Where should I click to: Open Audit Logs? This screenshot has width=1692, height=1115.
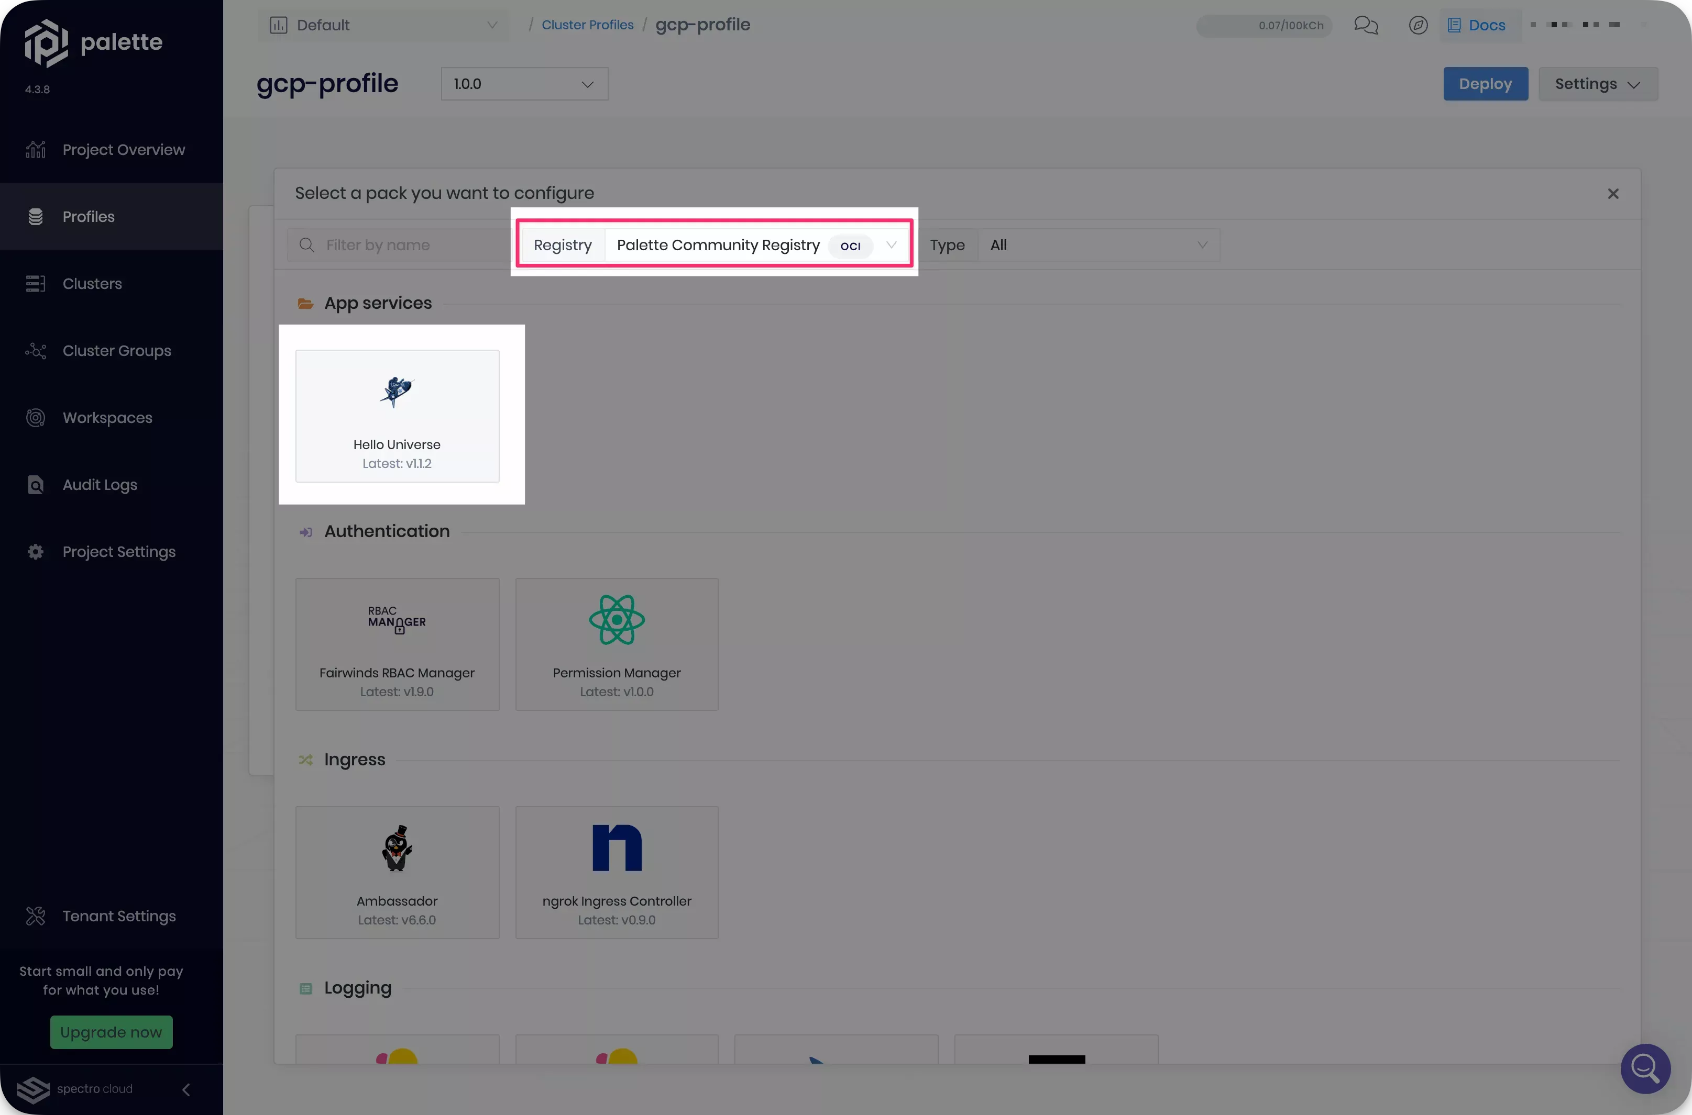click(x=112, y=485)
